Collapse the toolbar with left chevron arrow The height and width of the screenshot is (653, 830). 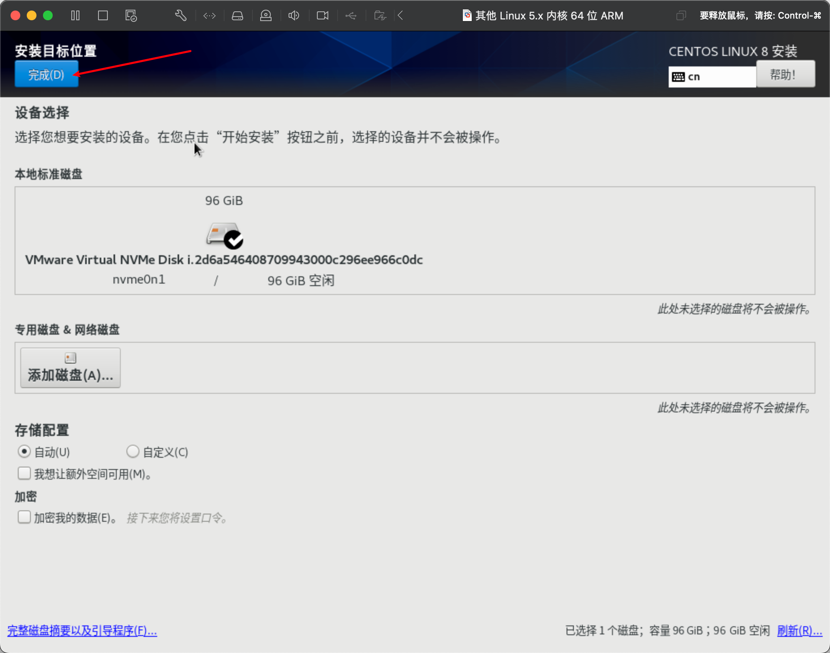point(400,16)
